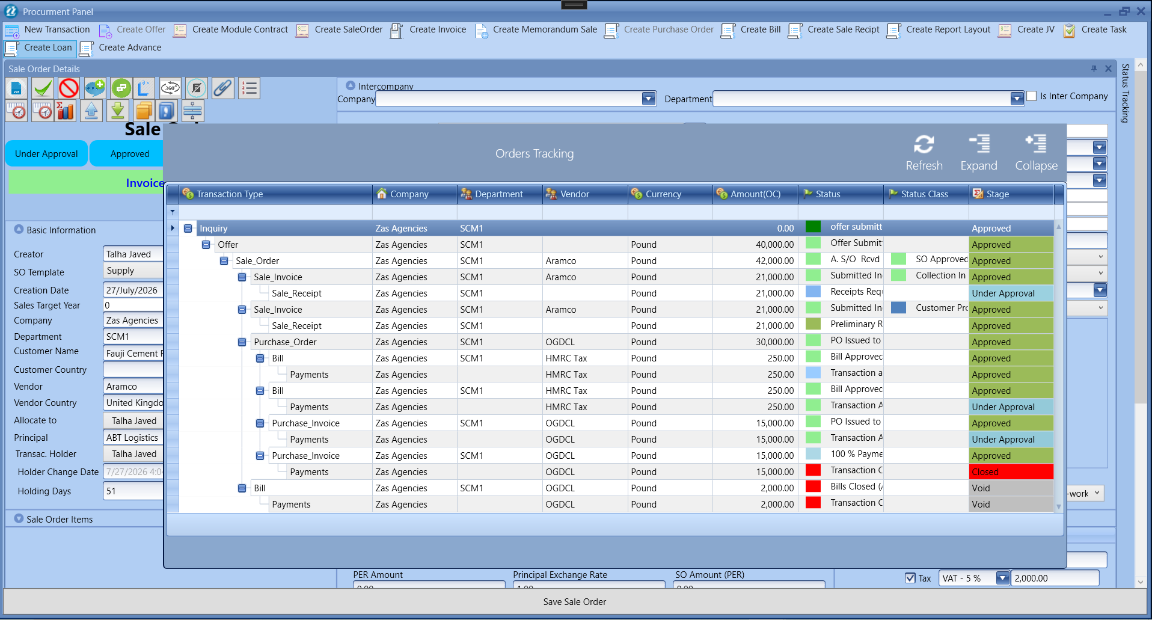Screen dimensions: 1152x620
Task: Collapse the Inquiry tree row
Action: click(x=188, y=229)
